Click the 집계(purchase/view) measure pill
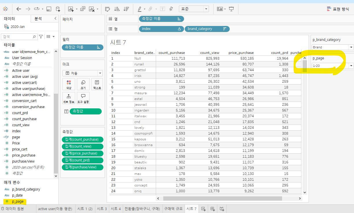The height and width of the screenshot is (213, 354). point(83,167)
